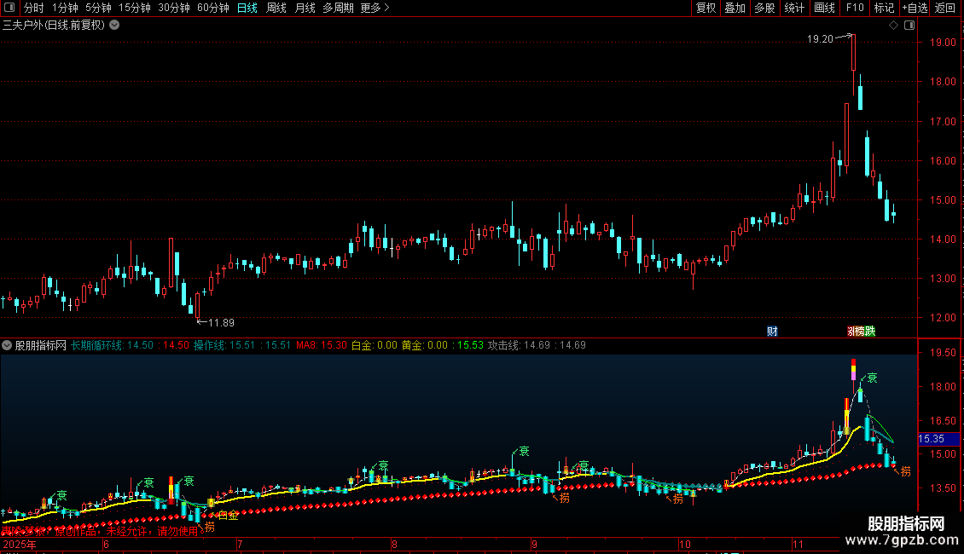Switch to the 60分钟 period tab
964x554 pixels.
point(212,8)
